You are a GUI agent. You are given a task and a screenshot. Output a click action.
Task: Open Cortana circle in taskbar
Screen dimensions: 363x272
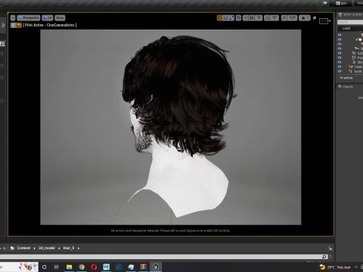45,267
